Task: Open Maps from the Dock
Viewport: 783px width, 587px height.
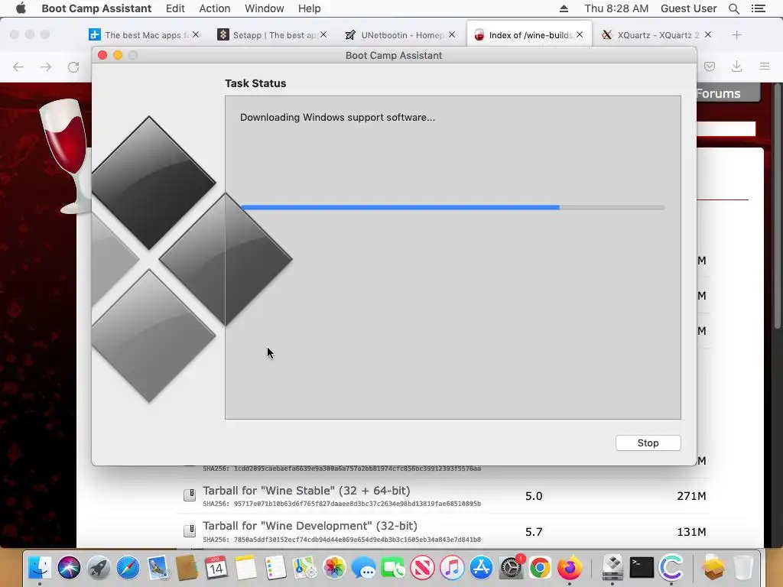Action: point(304,568)
